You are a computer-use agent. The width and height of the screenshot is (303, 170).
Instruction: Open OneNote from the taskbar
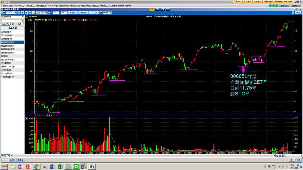coord(21,166)
